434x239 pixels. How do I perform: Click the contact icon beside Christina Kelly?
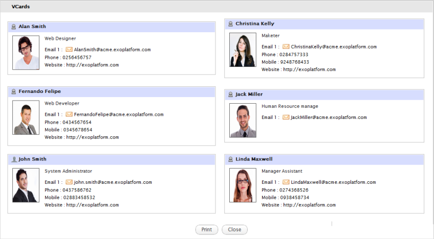pyautogui.click(x=231, y=24)
